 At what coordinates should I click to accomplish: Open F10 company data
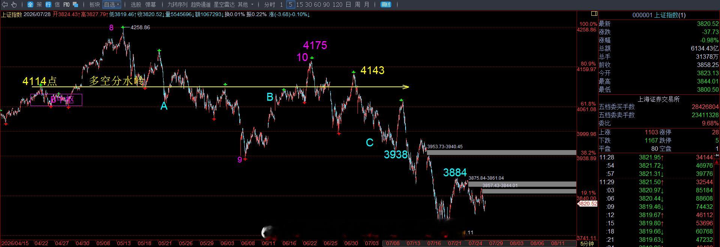point(66,4)
